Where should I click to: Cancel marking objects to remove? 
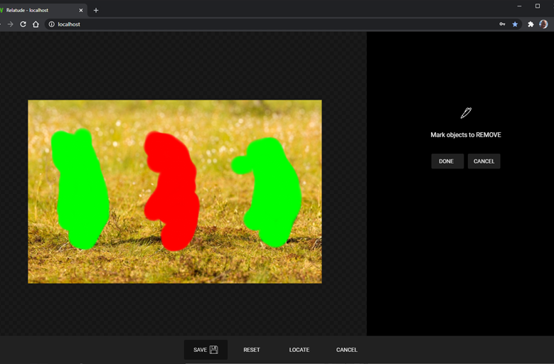tap(484, 161)
